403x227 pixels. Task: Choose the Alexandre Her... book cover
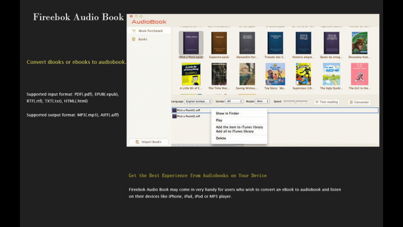click(247, 43)
